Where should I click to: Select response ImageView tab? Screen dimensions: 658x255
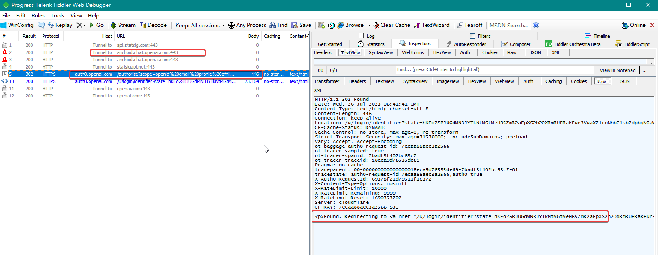448,81
